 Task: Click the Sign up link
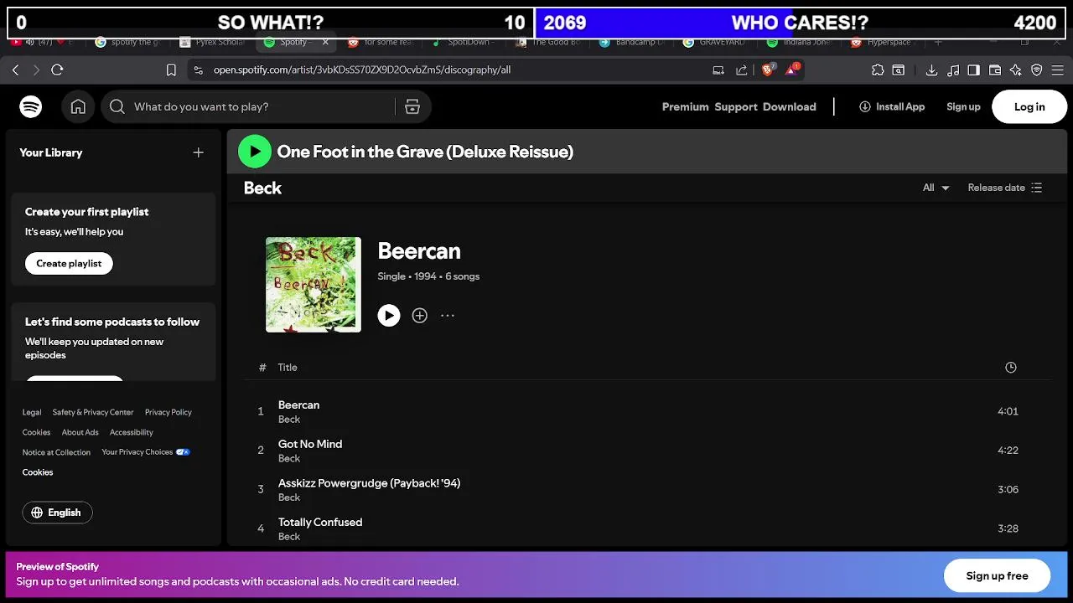963,106
